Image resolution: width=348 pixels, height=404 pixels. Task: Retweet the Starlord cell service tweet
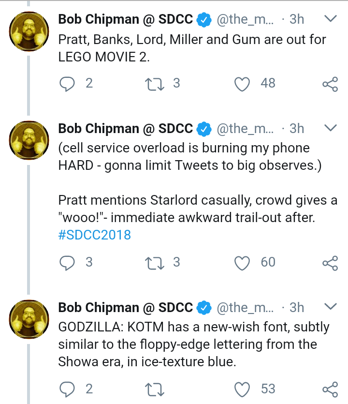tap(155, 263)
